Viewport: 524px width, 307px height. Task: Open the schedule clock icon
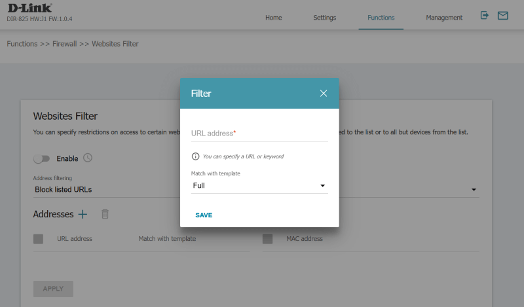click(x=88, y=158)
